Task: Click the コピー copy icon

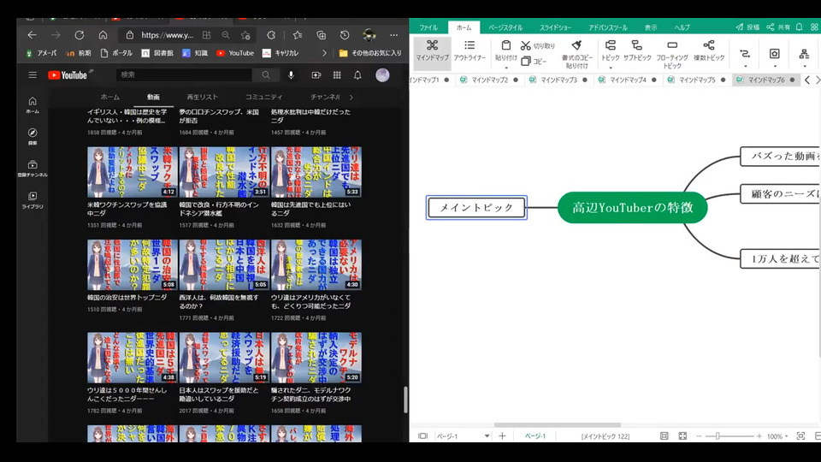Action: point(526,62)
